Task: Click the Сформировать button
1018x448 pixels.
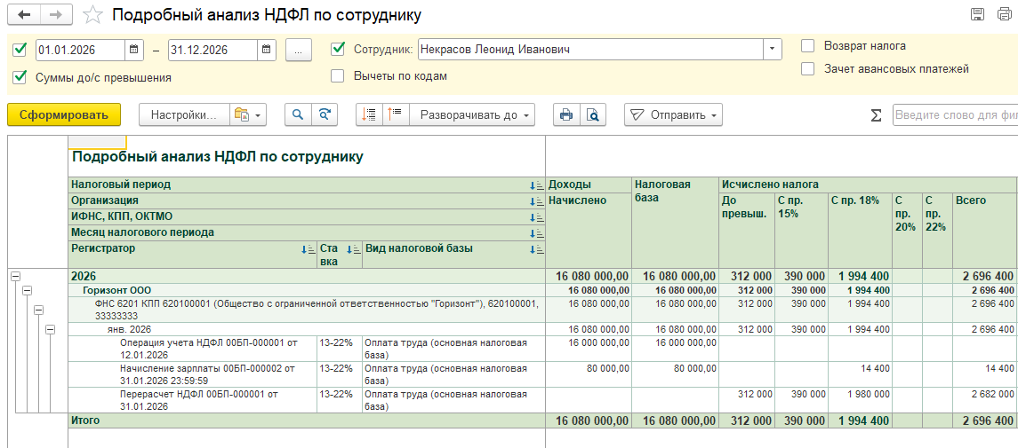Action: coord(63,114)
